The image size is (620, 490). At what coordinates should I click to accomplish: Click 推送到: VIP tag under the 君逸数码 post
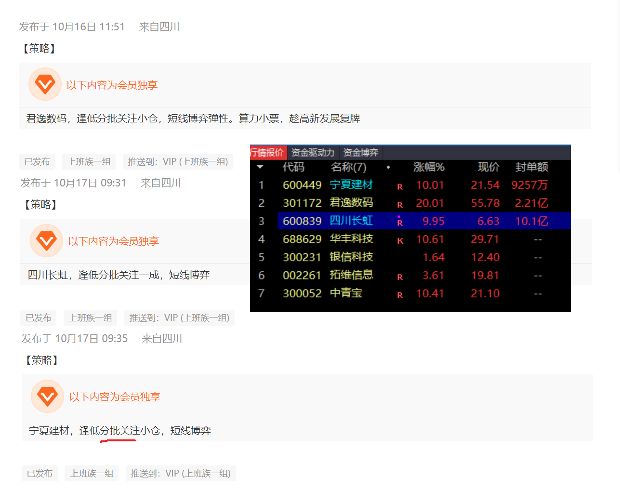click(178, 162)
